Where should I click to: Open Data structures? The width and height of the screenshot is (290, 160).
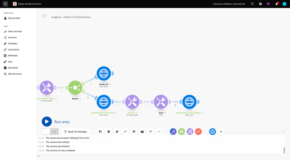point(15,74)
